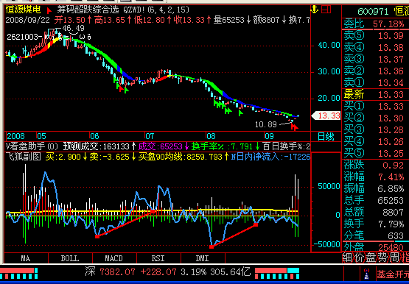Click the antenna signal icon in status bar

pyautogui.click(x=366, y=274)
